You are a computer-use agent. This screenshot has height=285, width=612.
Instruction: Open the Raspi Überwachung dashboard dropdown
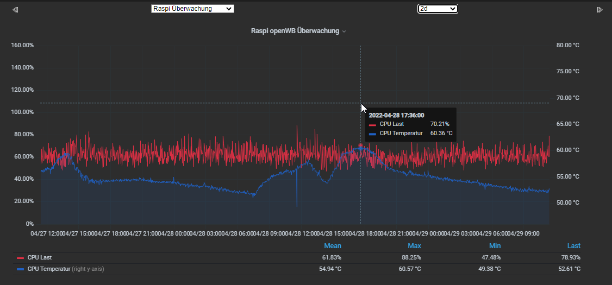(192, 9)
